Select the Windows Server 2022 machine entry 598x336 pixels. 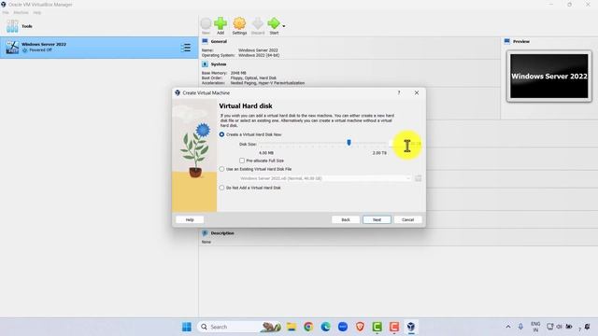[x=99, y=48]
